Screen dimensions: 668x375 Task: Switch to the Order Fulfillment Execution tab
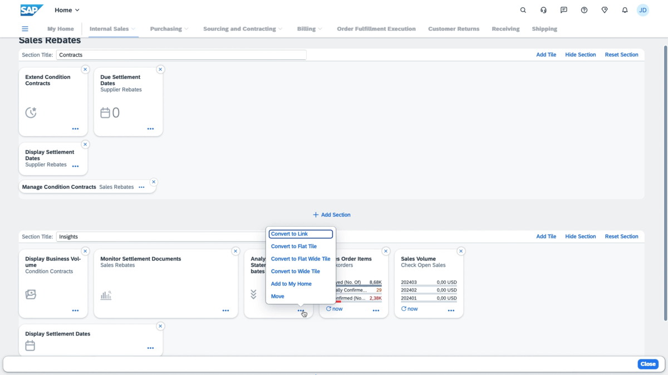coord(376,28)
